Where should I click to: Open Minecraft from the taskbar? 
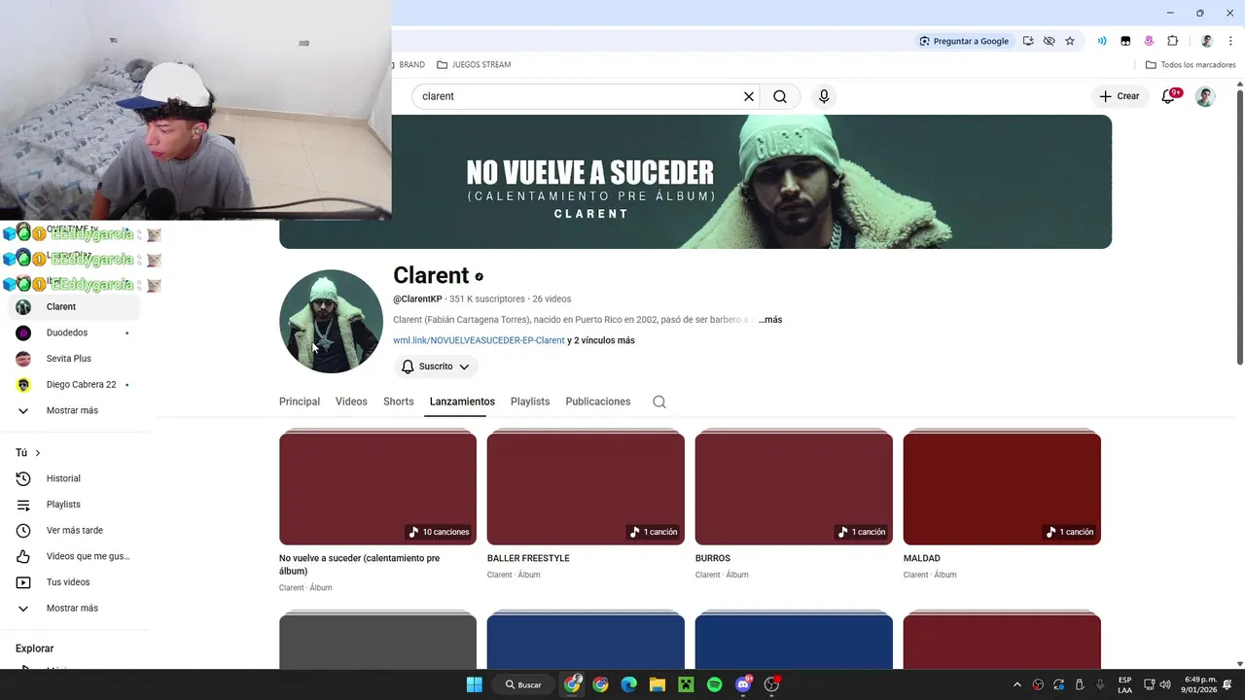[686, 684]
